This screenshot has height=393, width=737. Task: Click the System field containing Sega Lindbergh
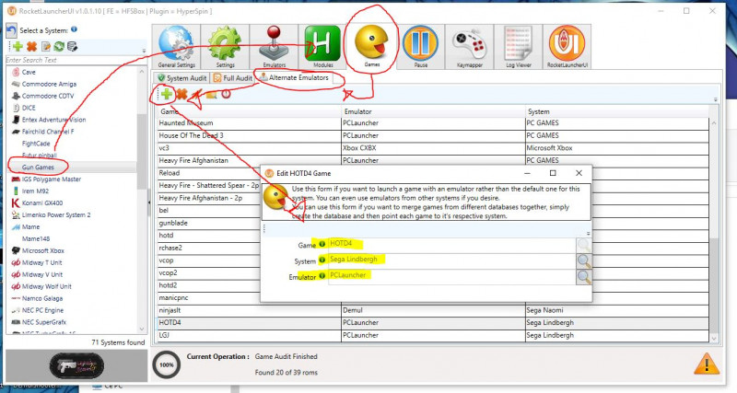click(451, 260)
